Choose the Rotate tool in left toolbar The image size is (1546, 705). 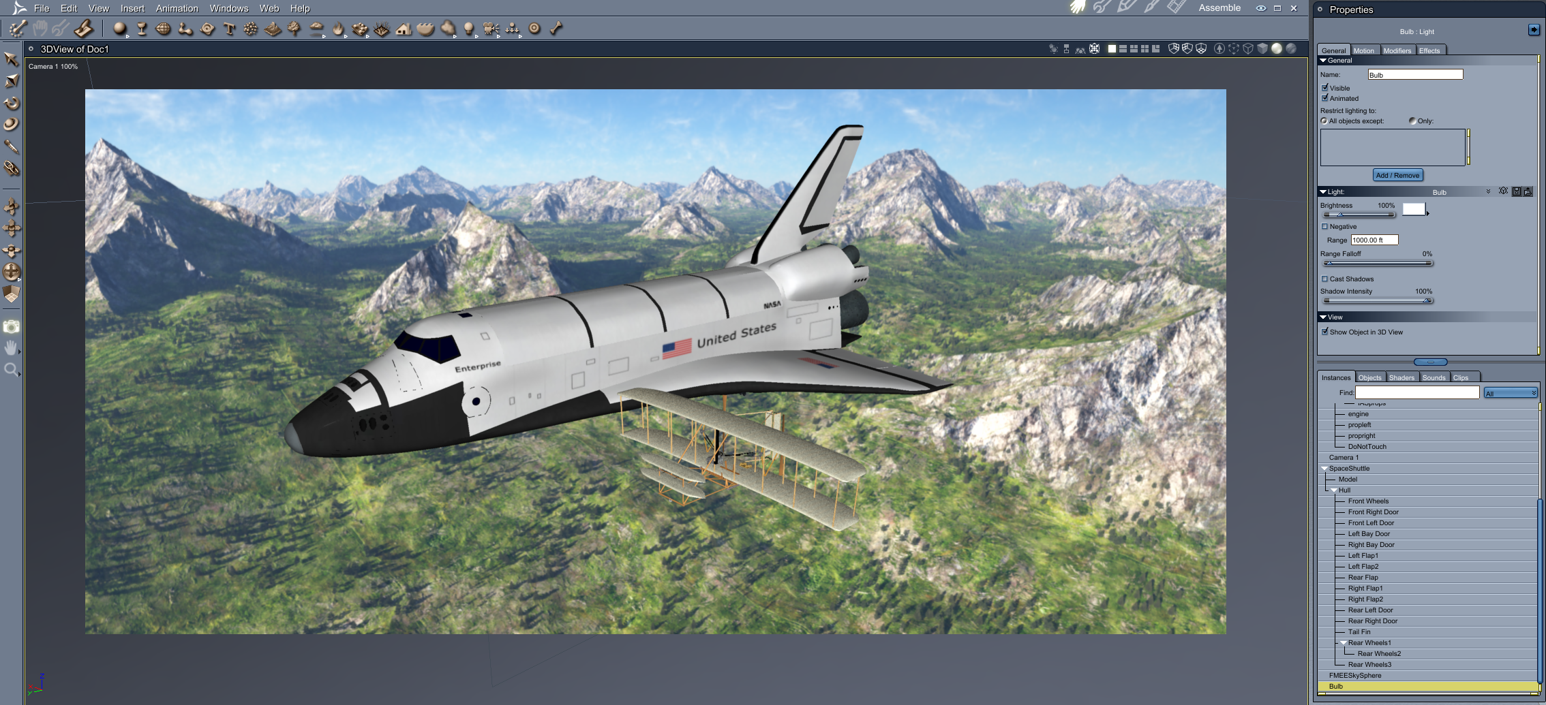(11, 104)
